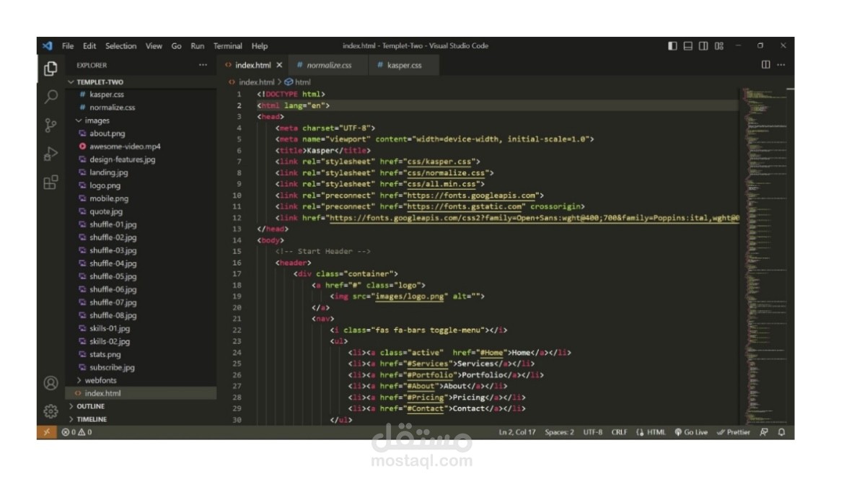
Task: Switch to the normalize.css tab
Action: (329, 65)
